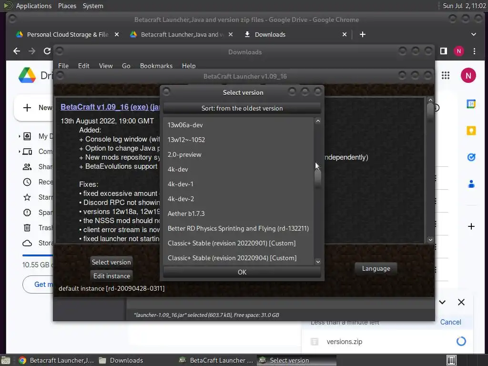Open BetaCraft v1.09_16 changelog link
This screenshot has height=366, width=488.
(95, 107)
